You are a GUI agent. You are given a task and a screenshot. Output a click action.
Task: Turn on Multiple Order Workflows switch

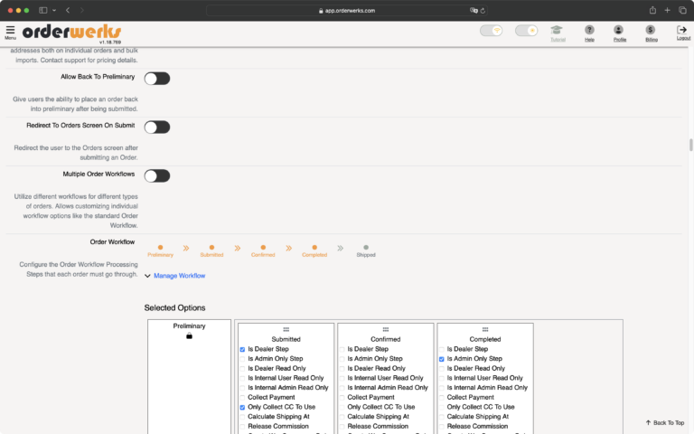coord(157,175)
